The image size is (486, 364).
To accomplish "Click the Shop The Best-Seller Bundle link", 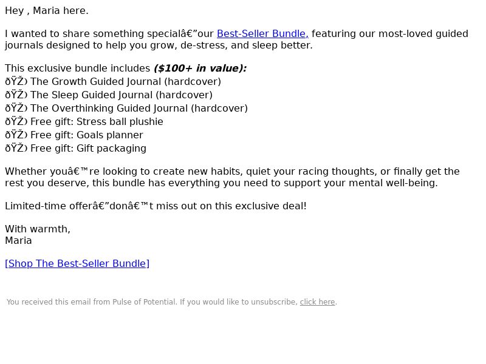I will click(77, 263).
